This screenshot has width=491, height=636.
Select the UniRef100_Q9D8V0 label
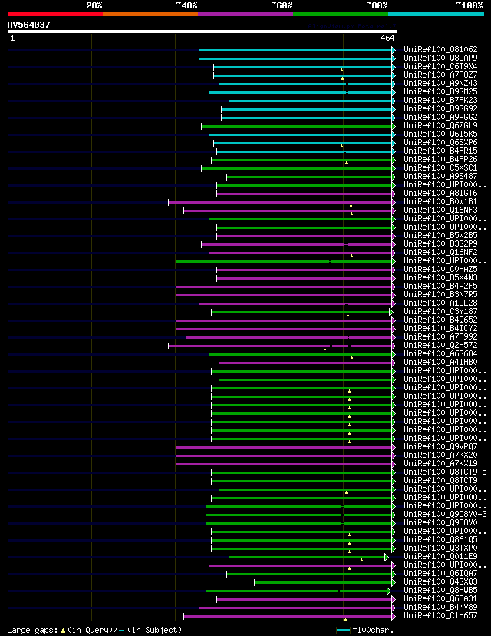[440, 522]
